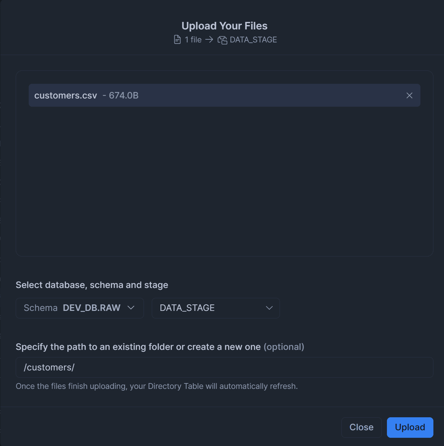Click the '1 file' count text
Viewport: 444px width, 446px height.
(193, 40)
